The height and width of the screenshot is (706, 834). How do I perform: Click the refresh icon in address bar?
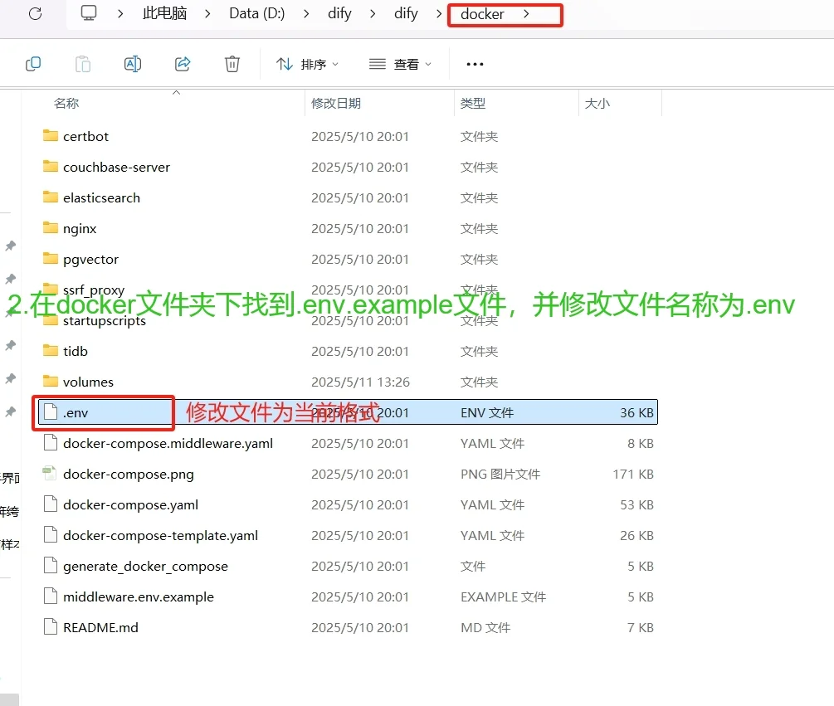coord(35,13)
